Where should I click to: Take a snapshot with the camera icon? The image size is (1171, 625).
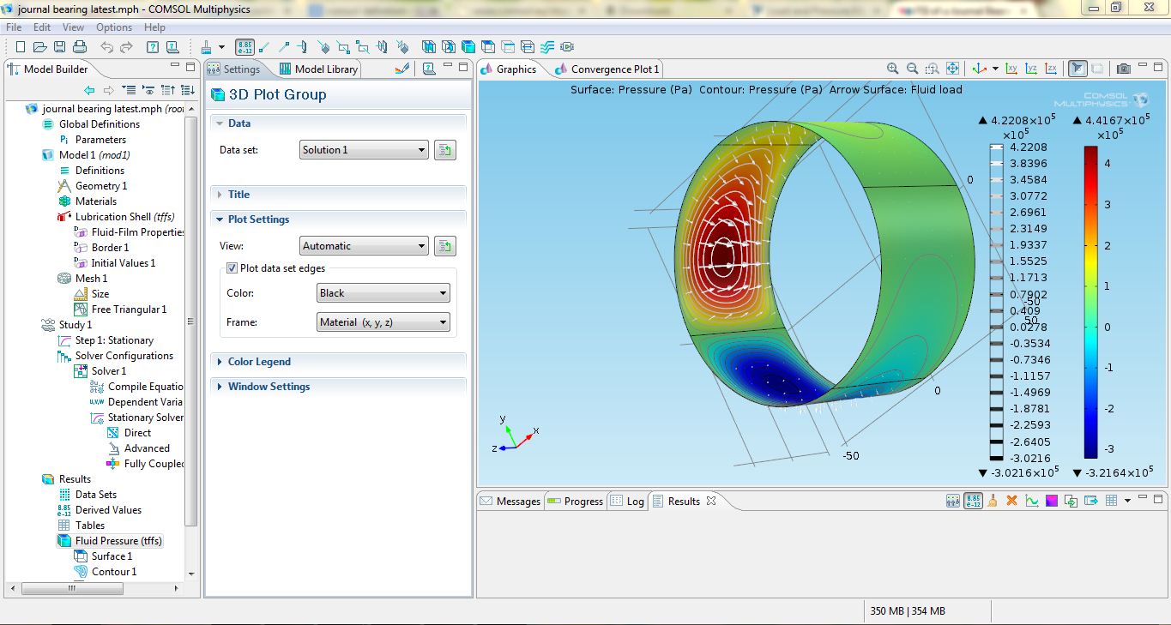[x=1123, y=69]
